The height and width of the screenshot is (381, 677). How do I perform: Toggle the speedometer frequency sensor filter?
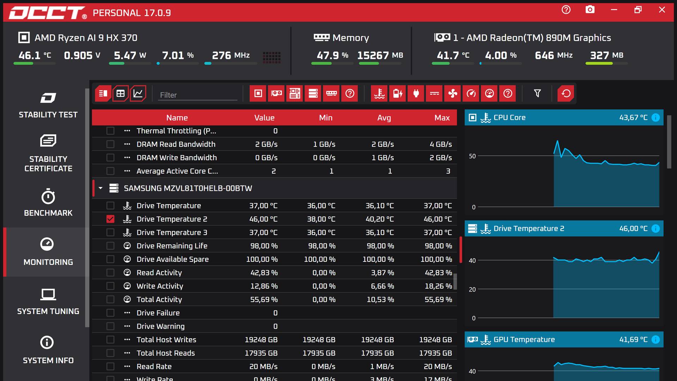pyautogui.click(x=471, y=93)
